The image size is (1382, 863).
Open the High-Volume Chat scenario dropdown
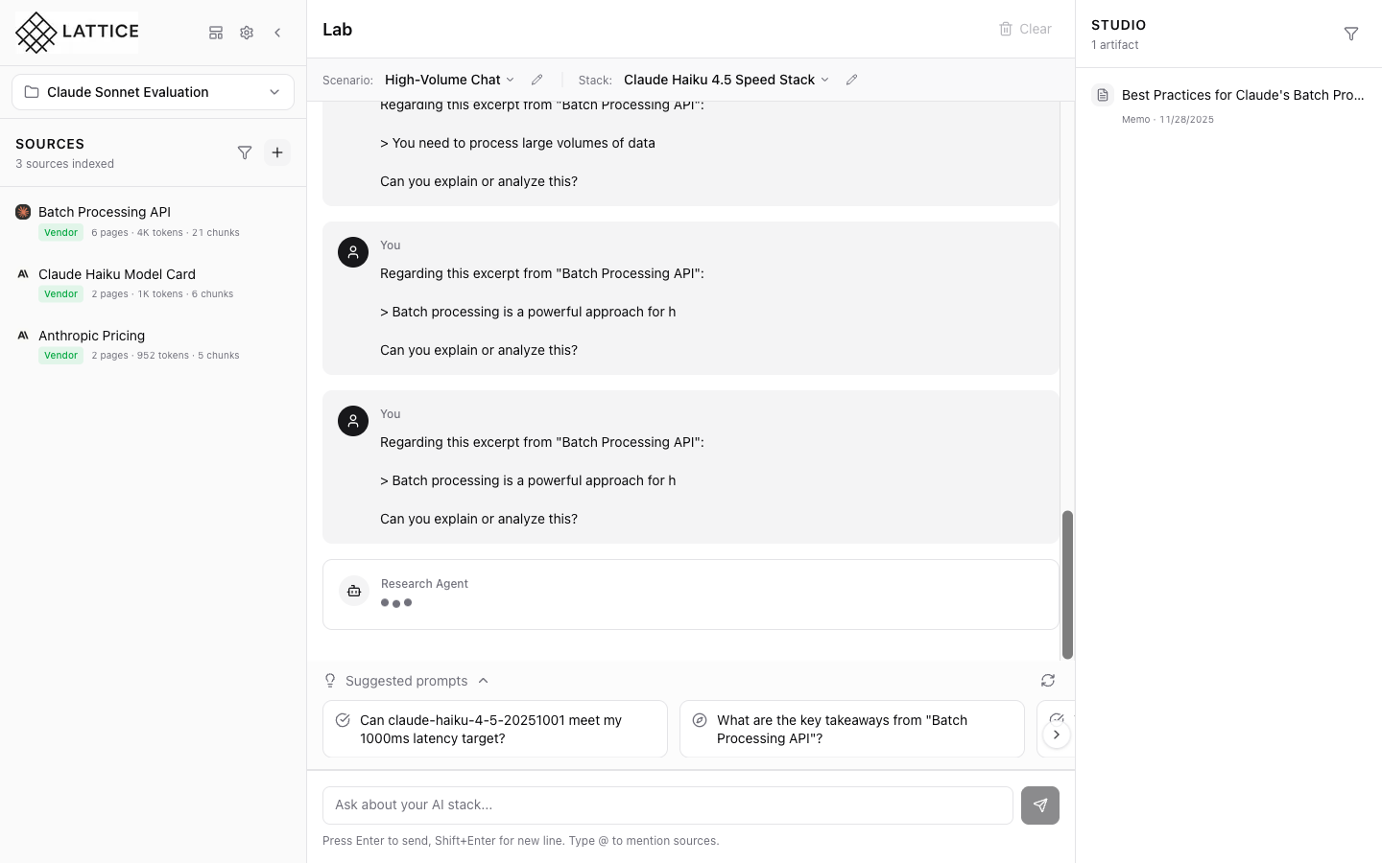click(449, 80)
